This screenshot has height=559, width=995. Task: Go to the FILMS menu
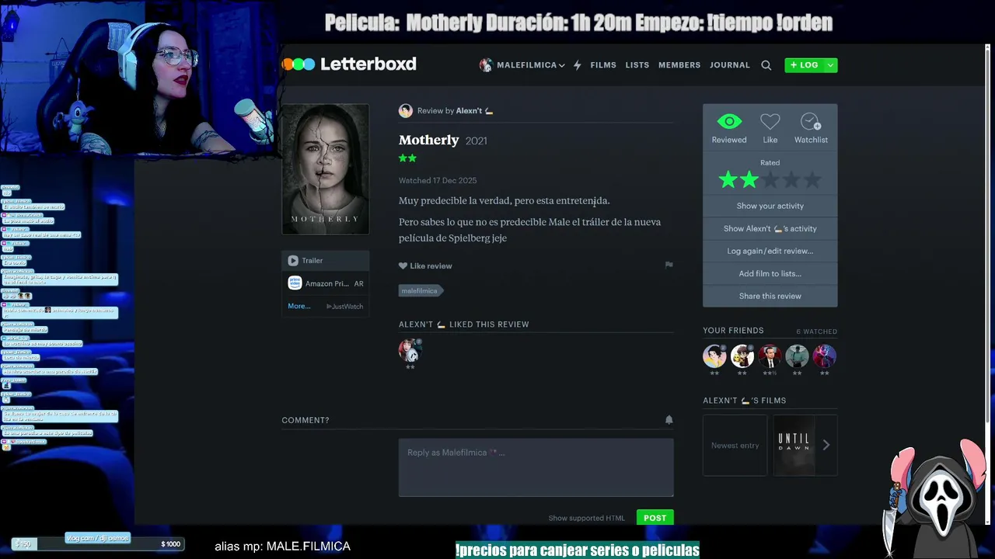pyautogui.click(x=603, y=65)
